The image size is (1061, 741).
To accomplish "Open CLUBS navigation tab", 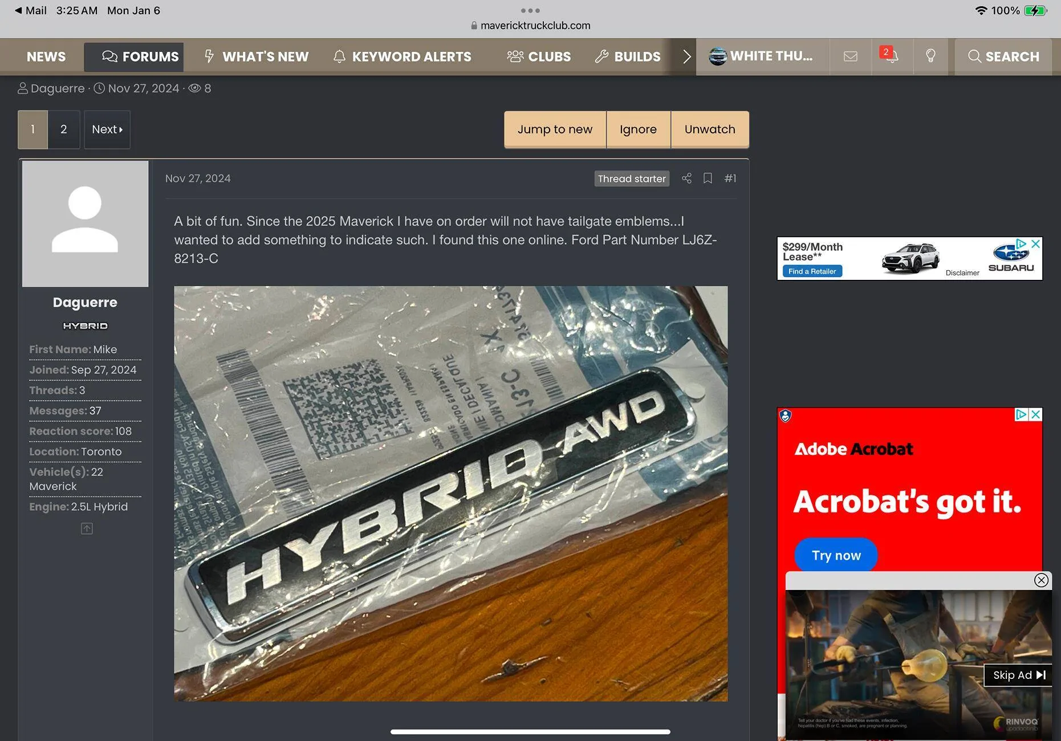I will pyautogui.click(x=539, y=56).
